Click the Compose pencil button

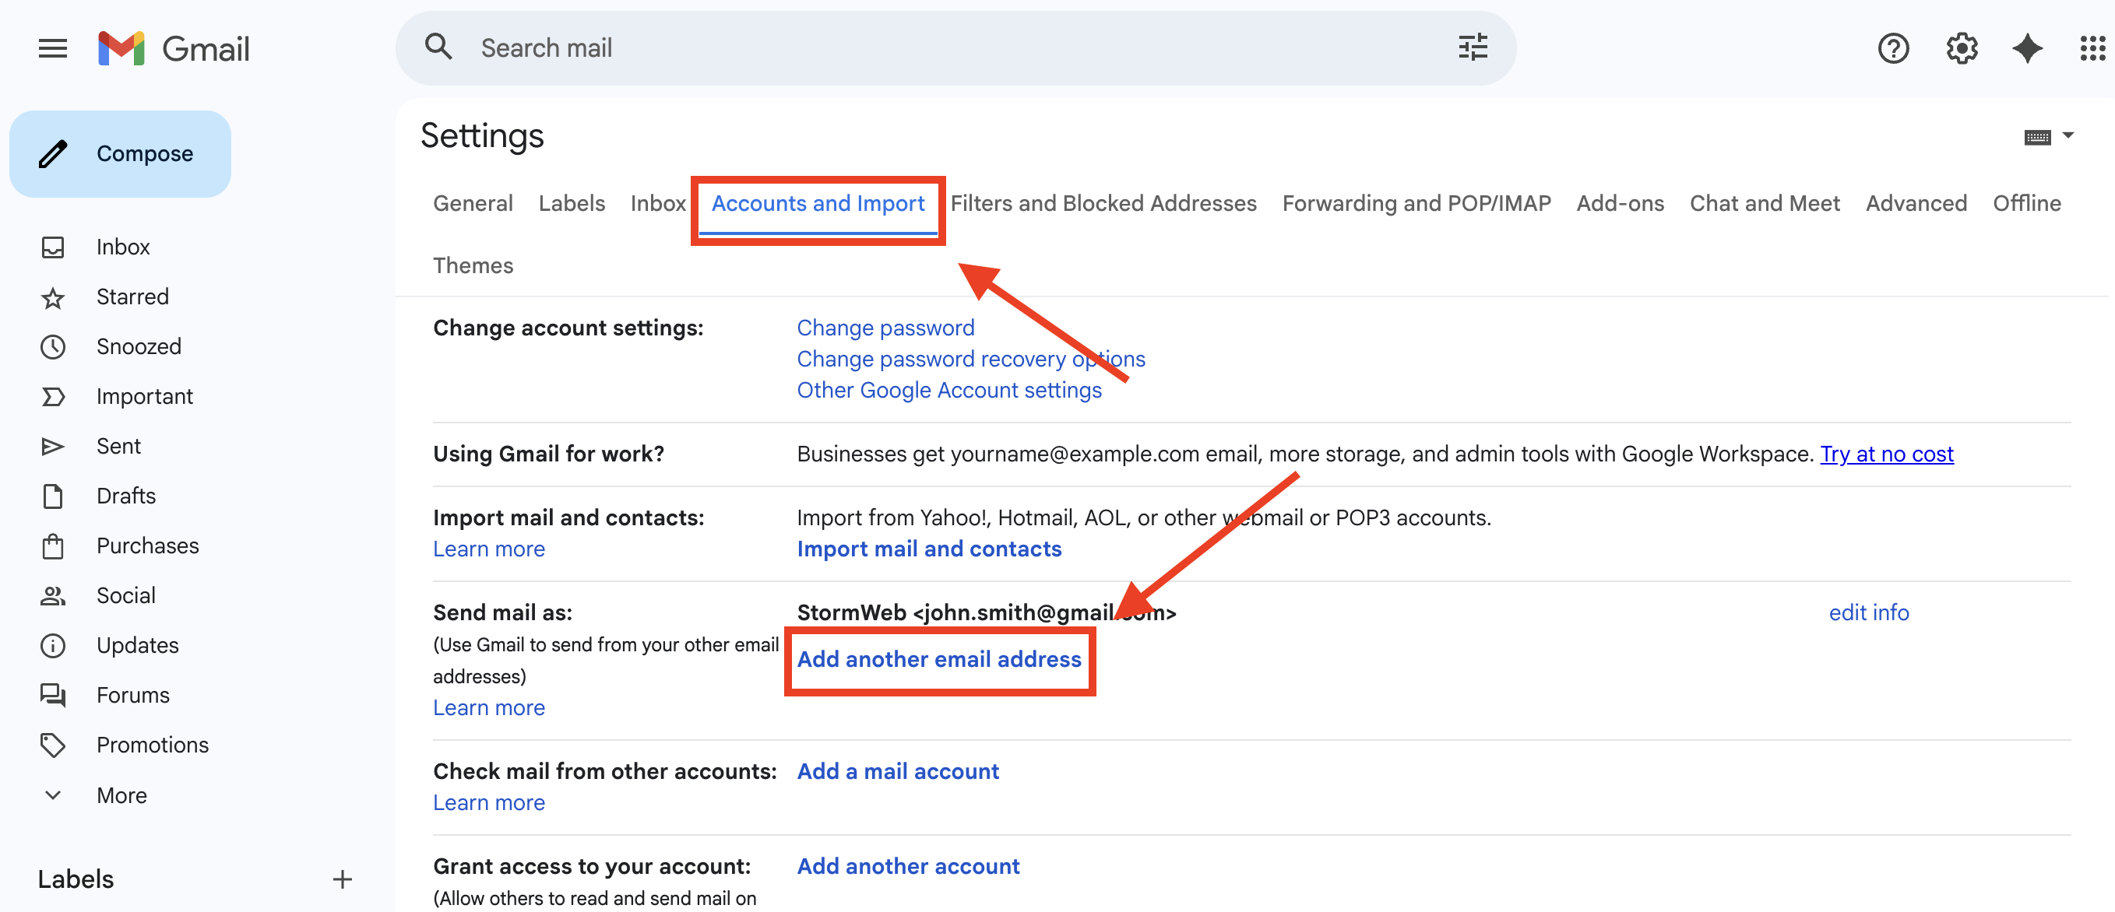tap(120, 154)
